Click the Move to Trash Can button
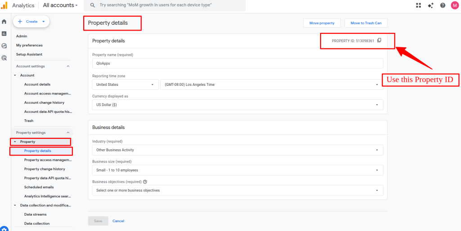 coord(366,23)
